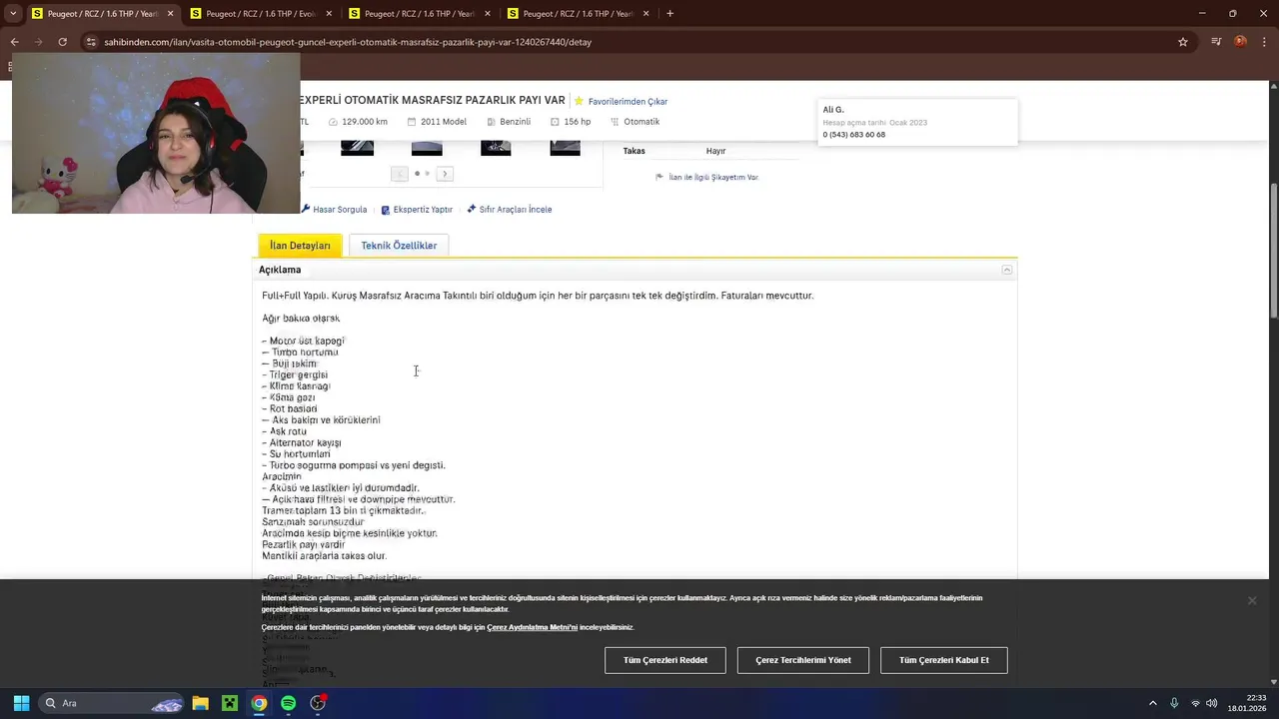Switch to Teknik Özellikler tab

399,246
